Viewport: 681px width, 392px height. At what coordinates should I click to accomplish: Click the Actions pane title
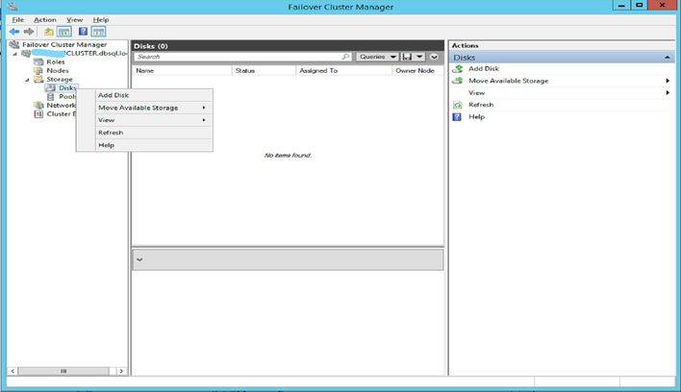click(x=465, y=45)
